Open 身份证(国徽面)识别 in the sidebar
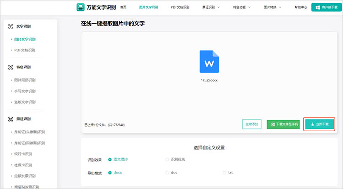Screen dimensions: 343x189 coord(30,143)
